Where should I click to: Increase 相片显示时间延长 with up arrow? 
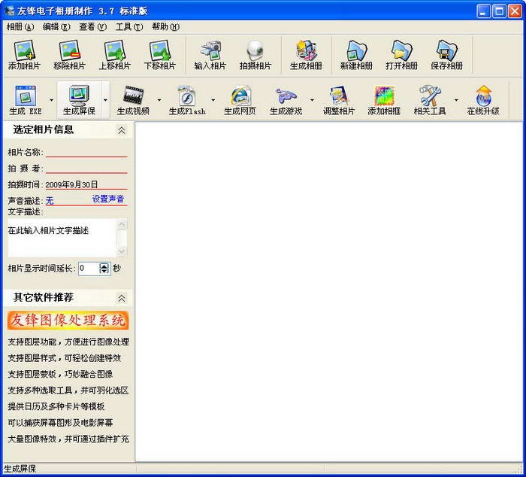click(104, 266)
